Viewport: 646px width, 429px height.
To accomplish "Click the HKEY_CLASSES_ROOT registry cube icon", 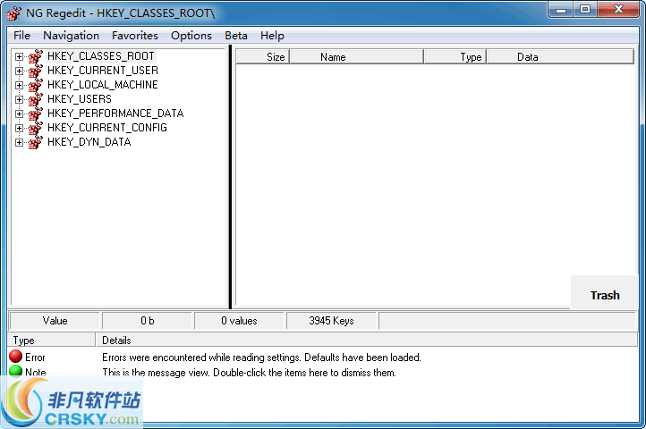I will click(x=36, y=56).
